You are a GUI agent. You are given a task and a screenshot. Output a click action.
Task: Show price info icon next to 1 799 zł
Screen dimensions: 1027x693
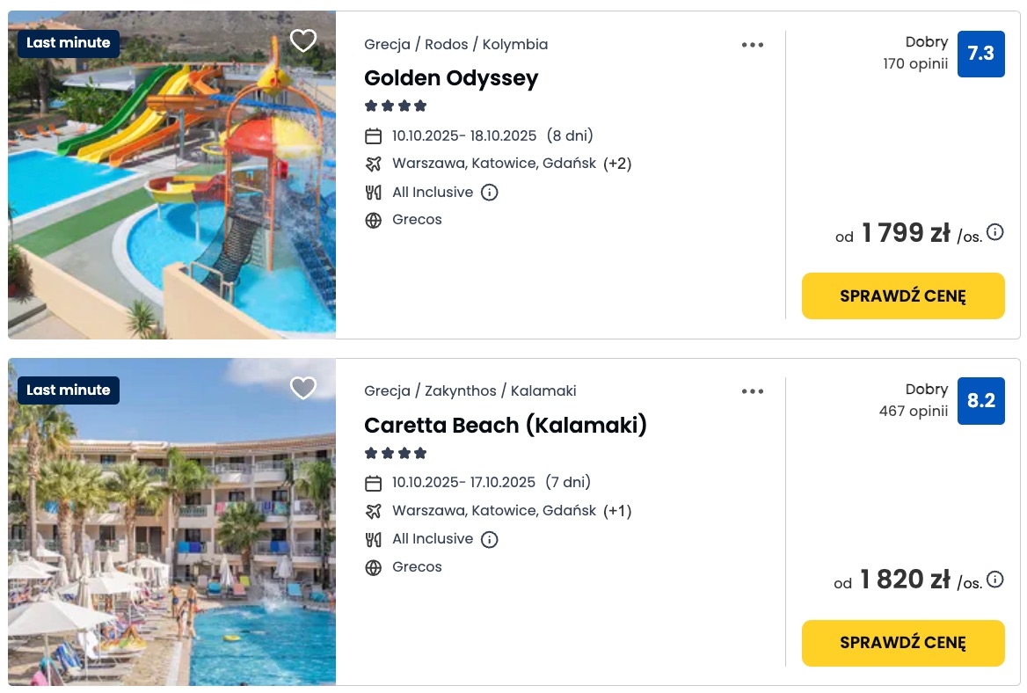point(995,232)
